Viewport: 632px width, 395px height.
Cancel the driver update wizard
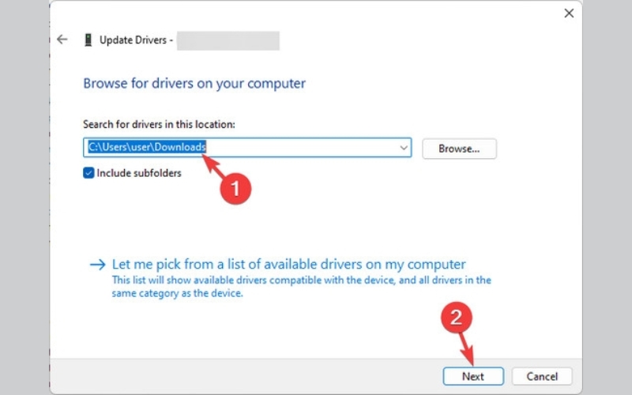click(542, 377)
